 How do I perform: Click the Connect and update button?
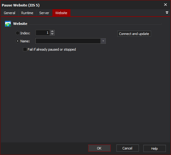point(134,34)
